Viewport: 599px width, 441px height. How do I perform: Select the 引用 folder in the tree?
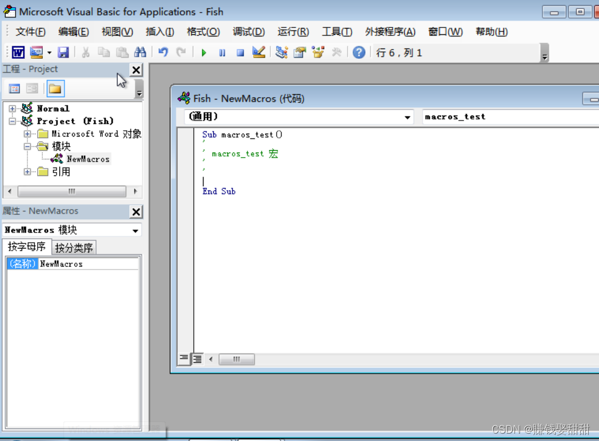tap(61, 172)
